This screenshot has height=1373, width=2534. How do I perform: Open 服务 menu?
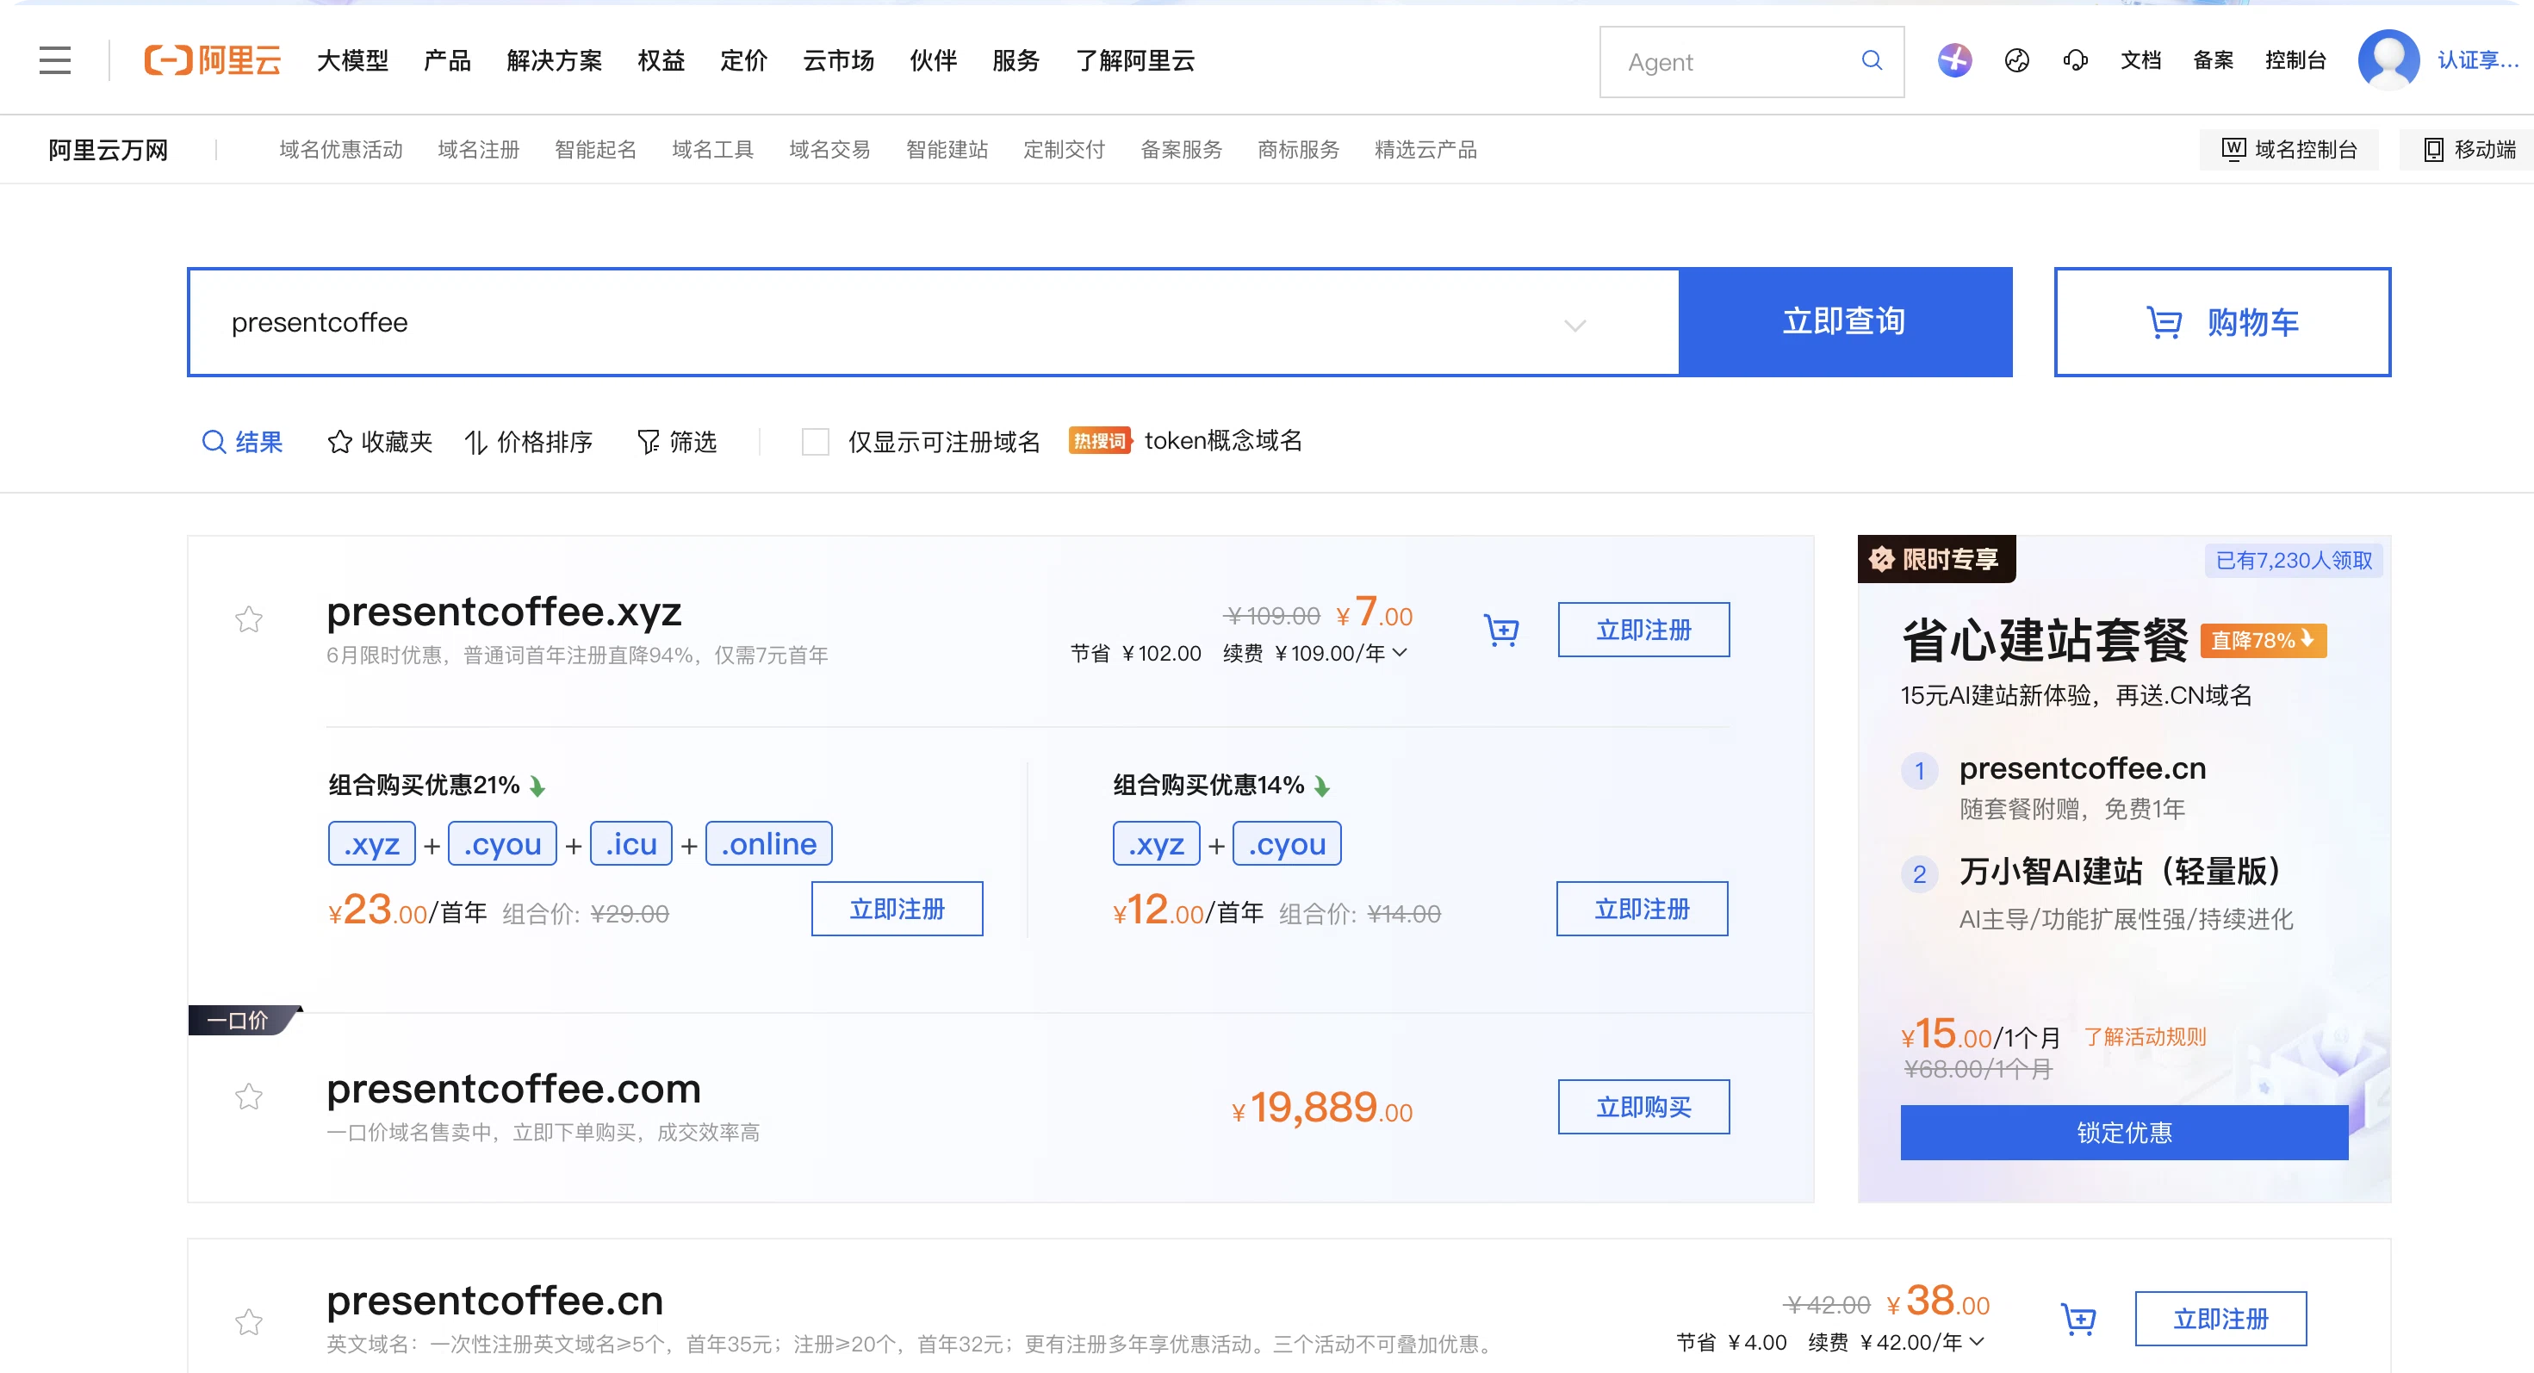[1015, 61]
